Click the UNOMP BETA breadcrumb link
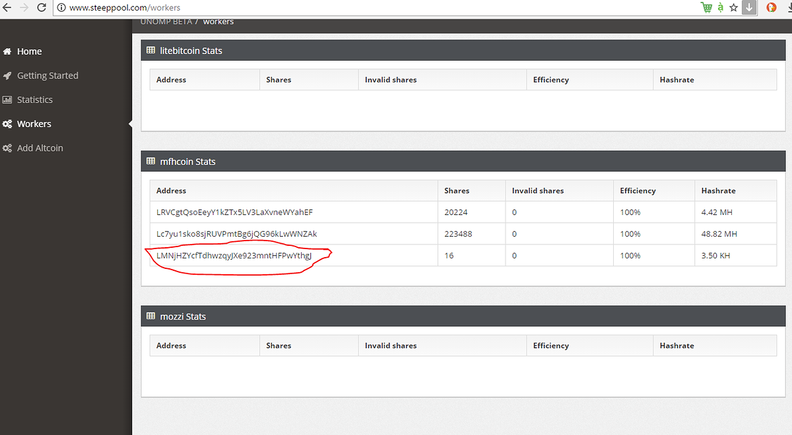 (x=166, y=22)
